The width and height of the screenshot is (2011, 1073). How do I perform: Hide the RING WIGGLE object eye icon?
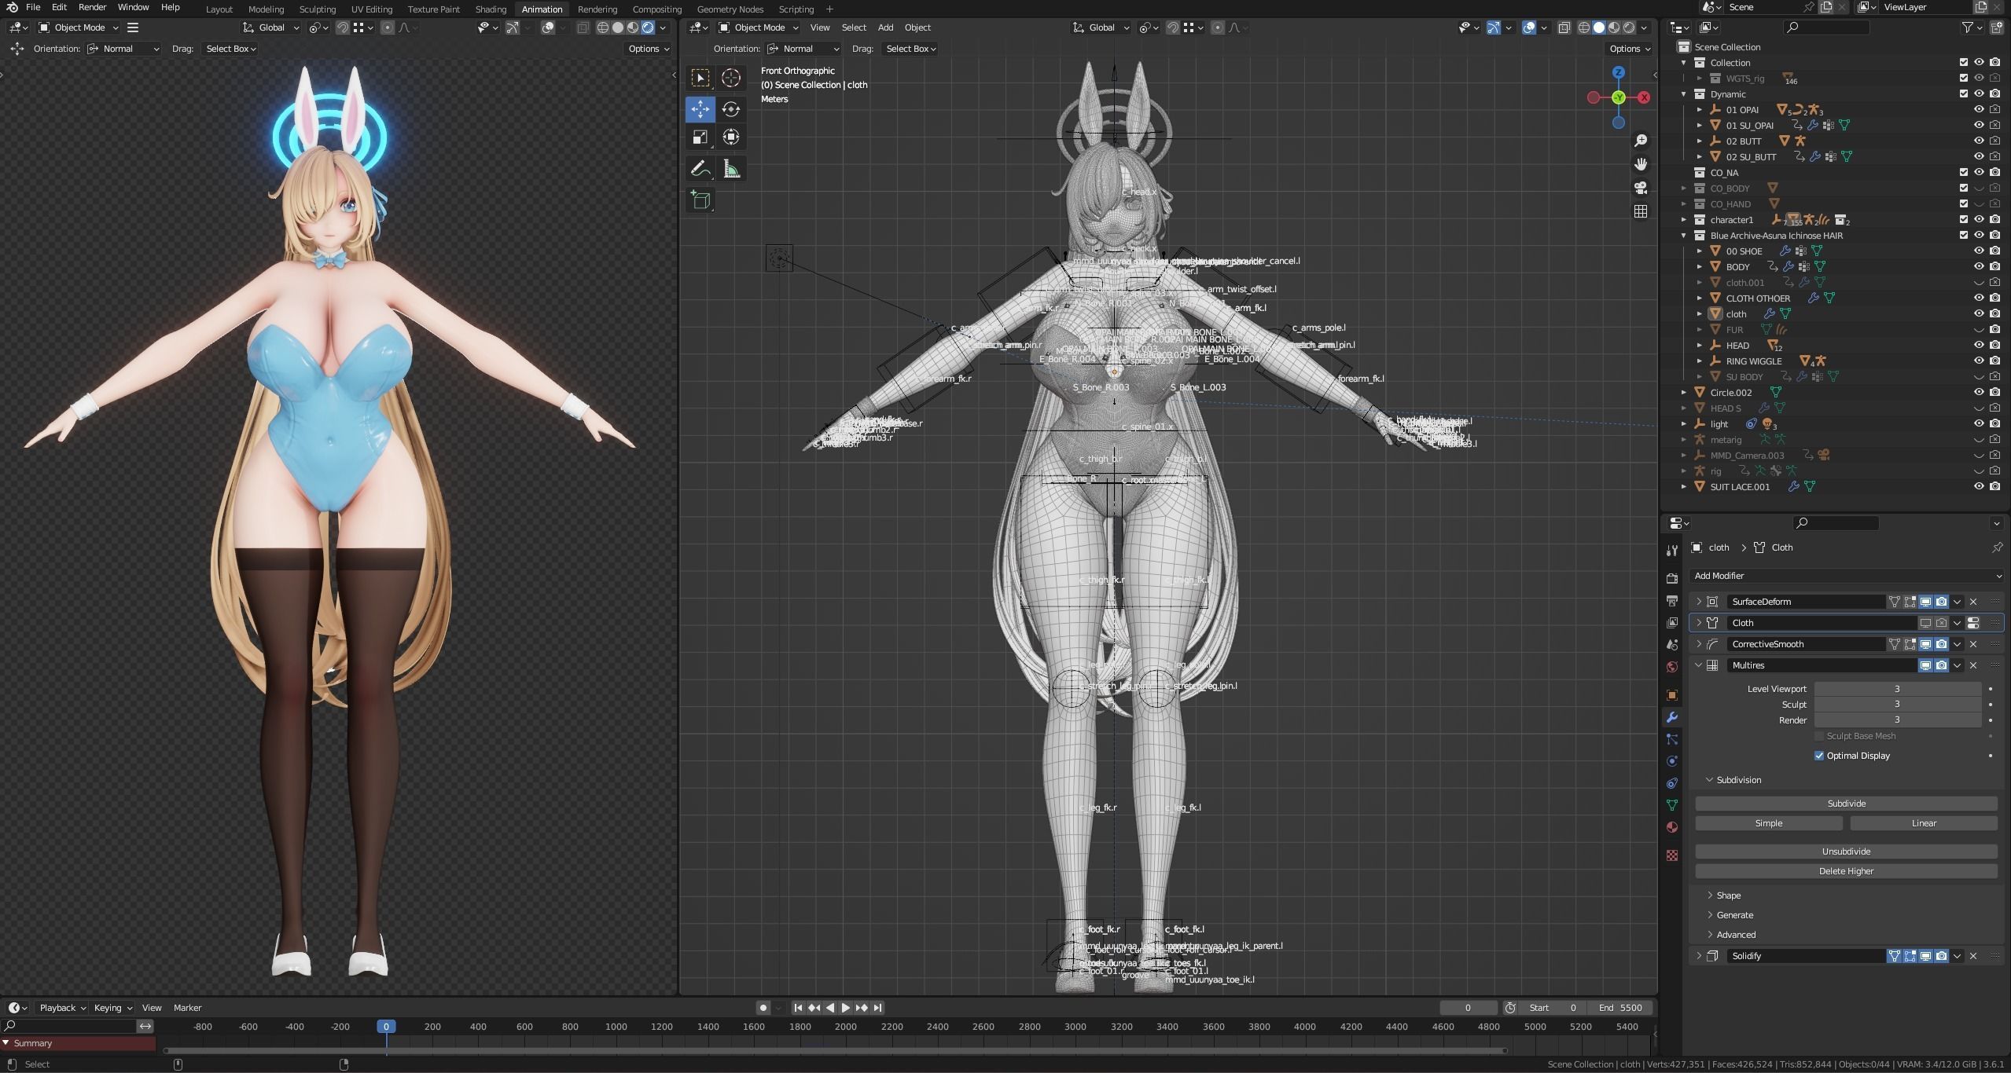(1979, 361)
